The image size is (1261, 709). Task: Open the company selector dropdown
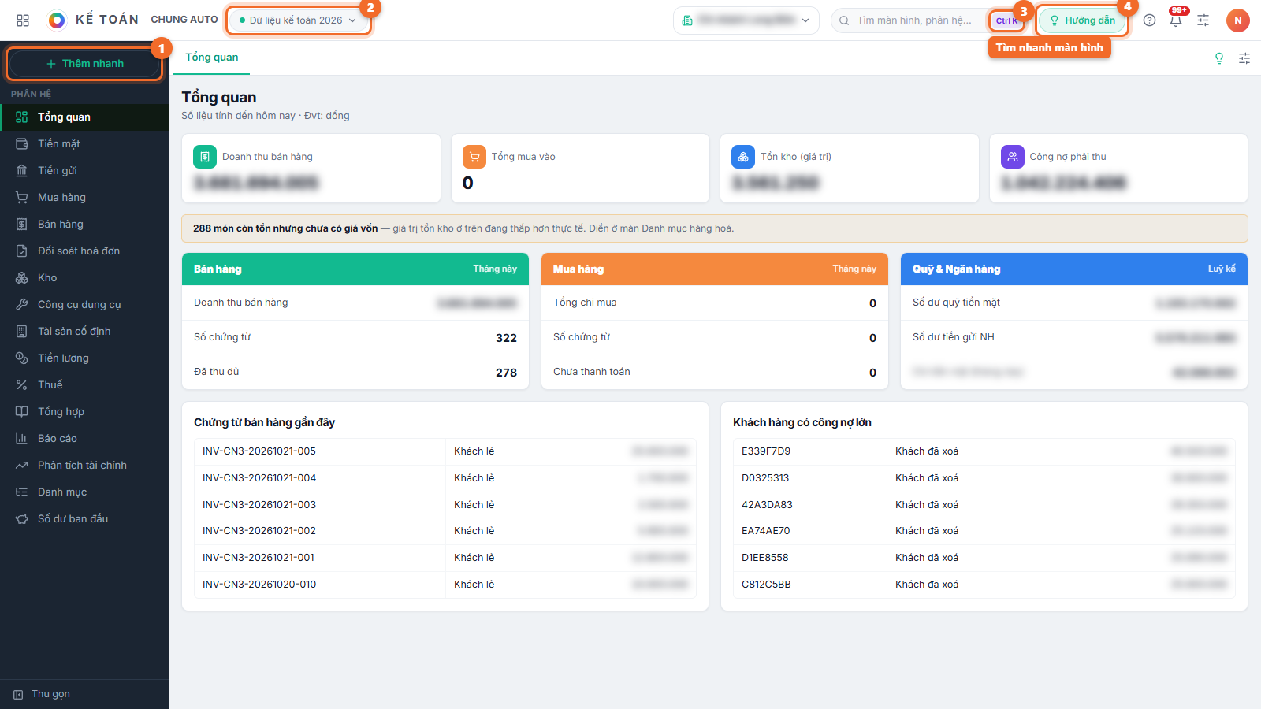coord(746,20)
